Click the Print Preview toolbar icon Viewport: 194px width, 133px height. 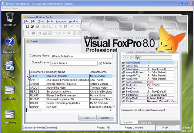(49, 26)
